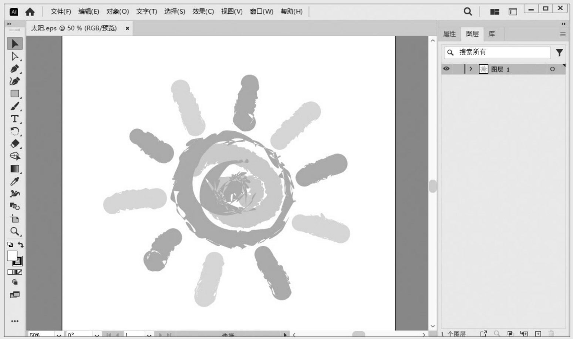Viewport: 573px width, 339px height.
Task: Open the rotation angle dropdown
Action: click(x=97, y=335)
